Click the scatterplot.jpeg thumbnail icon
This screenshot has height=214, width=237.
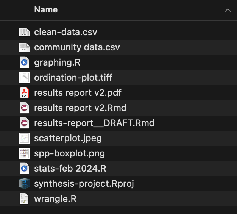24,138
